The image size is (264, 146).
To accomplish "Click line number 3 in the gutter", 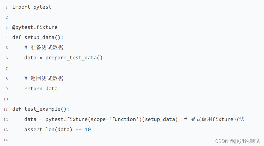I will (x=7, y=28).
